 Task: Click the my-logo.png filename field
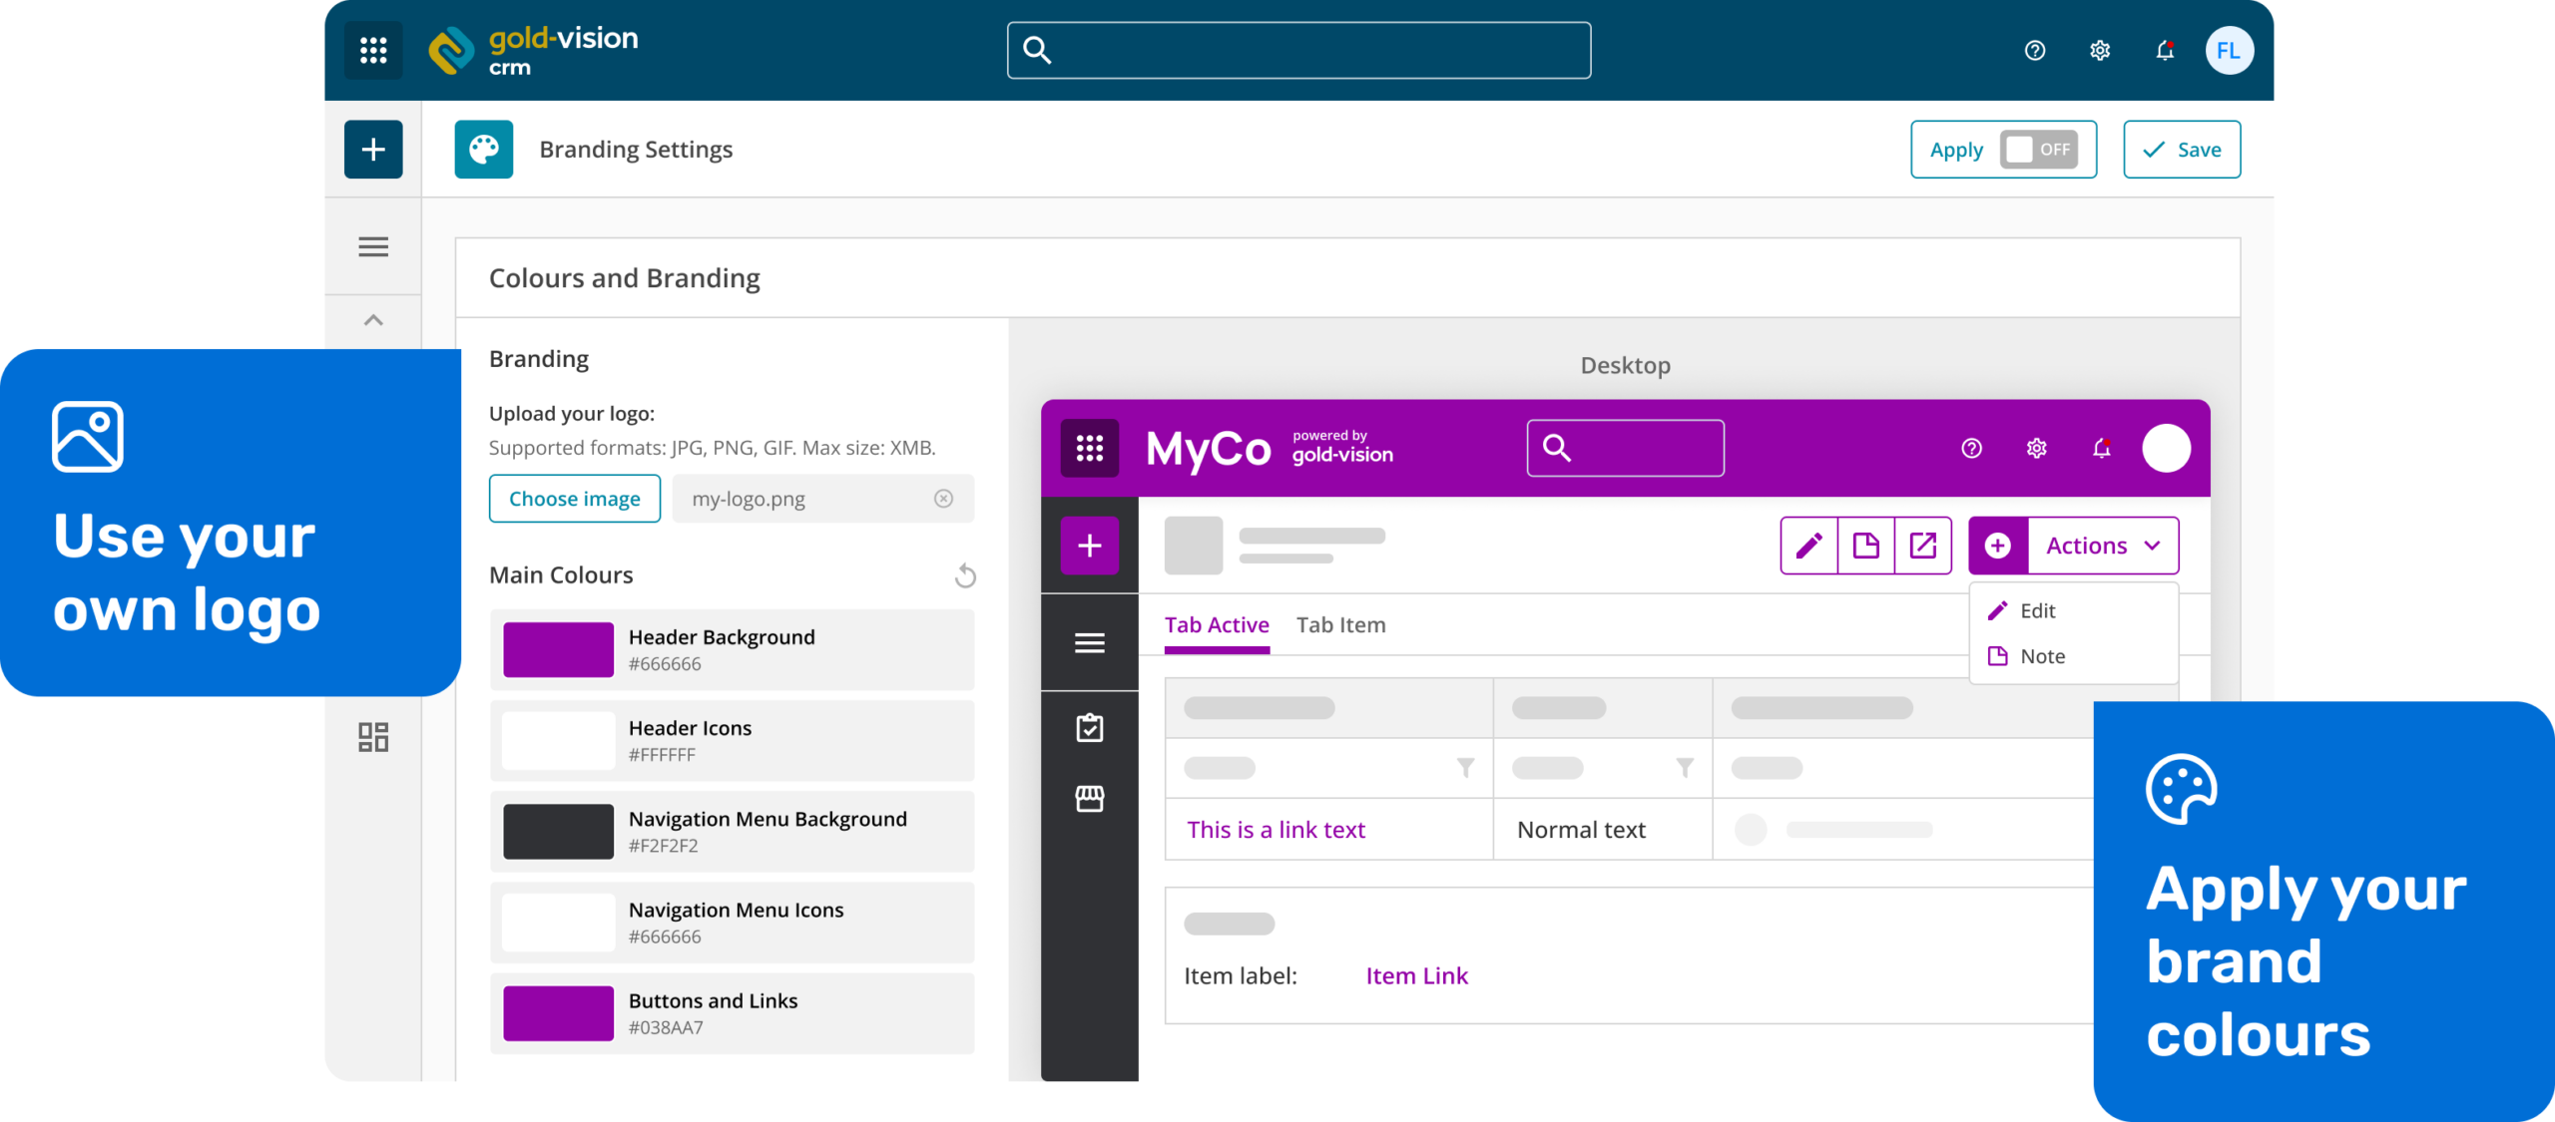pyautogui.click(x=823, y=499)
